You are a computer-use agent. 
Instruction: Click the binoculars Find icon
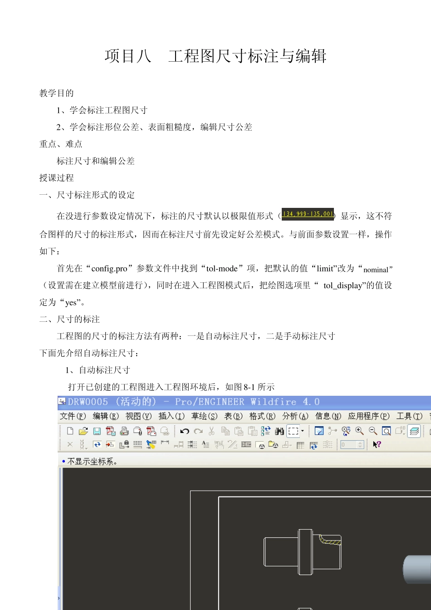(279, 431)
